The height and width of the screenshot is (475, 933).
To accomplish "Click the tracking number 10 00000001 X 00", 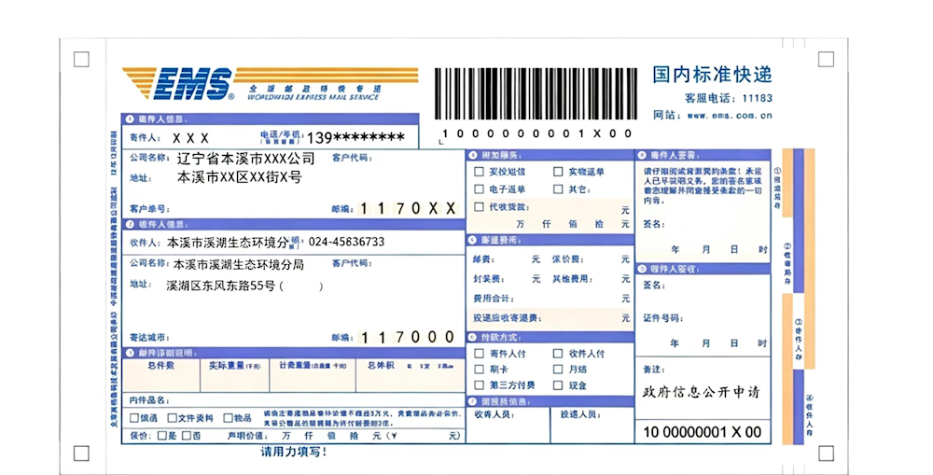I will pyautogui.click(x=703, y=433).
